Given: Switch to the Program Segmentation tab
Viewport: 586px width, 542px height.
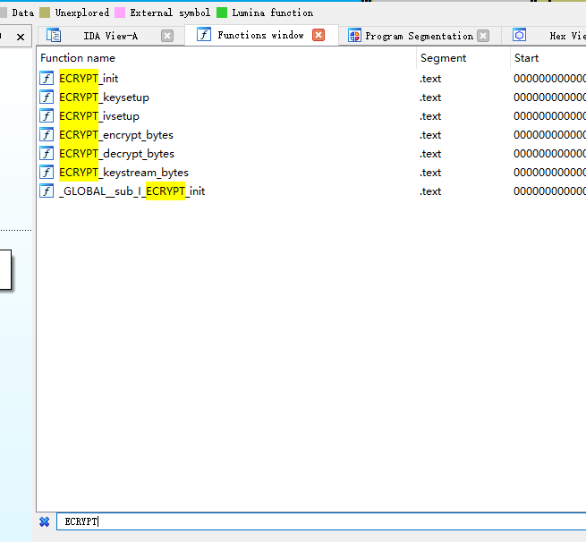Looking at the screenshot, I should tap(420, 36).
